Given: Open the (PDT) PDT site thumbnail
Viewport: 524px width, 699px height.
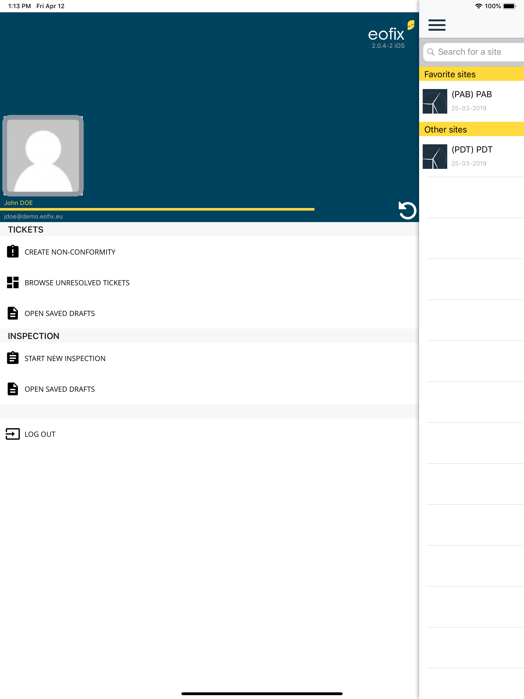Looking at the screenshot, I should pos(434,156).
